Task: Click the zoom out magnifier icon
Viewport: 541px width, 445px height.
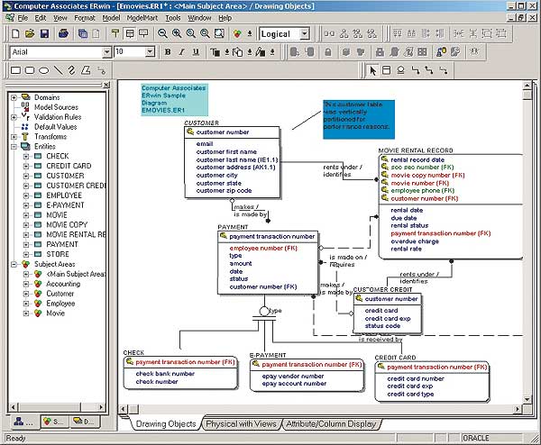Action: click(162, 33)
